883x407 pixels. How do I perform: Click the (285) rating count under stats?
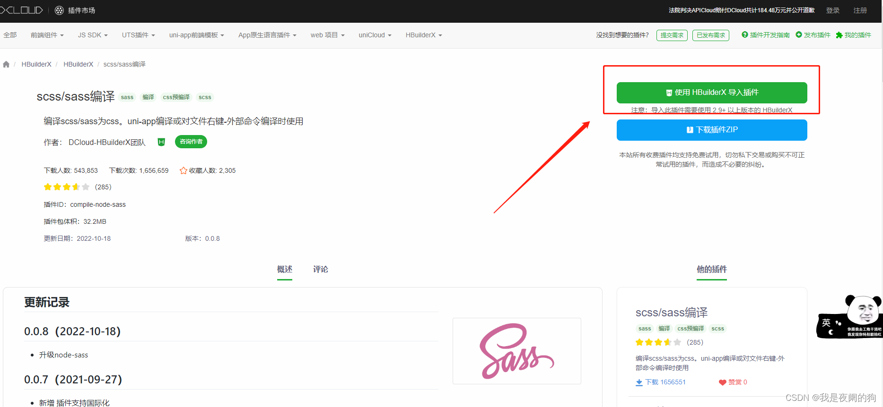click(x=103, y=187)
